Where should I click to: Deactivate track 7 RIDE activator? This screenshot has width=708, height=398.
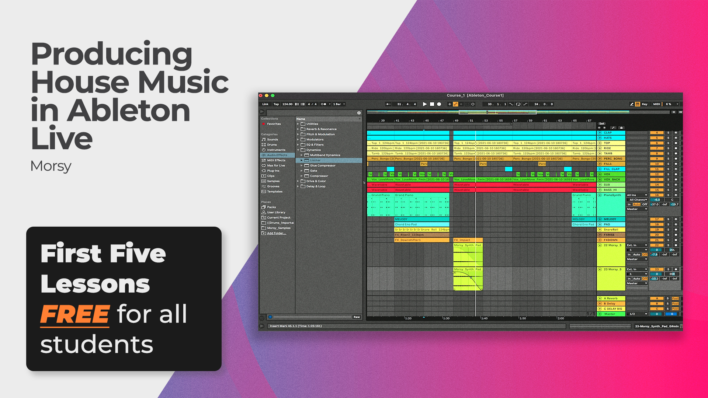tap(657, 148)
